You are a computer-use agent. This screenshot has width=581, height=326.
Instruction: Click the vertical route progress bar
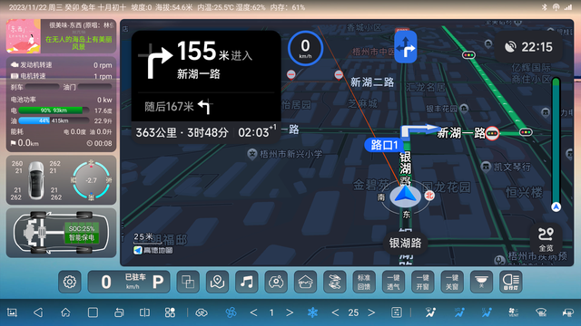coord(556,144)
